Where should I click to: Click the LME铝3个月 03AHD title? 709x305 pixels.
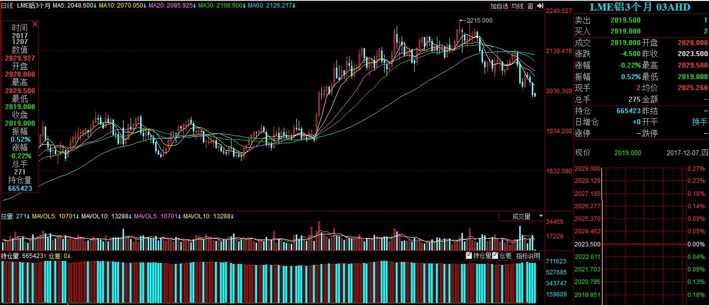pos(640,7)
